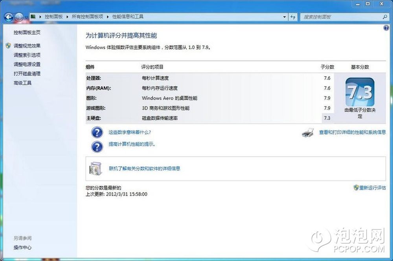
Task: Expand the arrow after 控制面板 breadcrumb
Action: [67, 17]
